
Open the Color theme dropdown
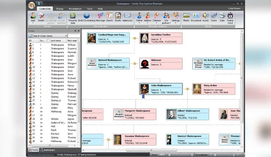click(236, 8)
